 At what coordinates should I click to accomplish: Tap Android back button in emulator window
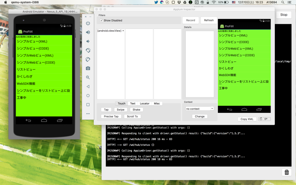[x=28, y=120]
